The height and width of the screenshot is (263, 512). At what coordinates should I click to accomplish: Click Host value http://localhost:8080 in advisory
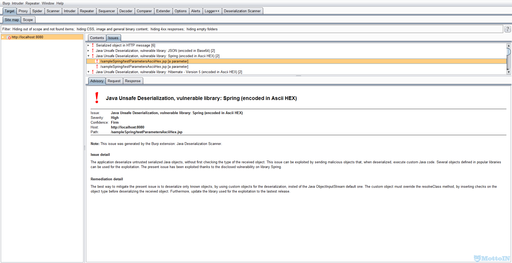[x=127, y=127]
